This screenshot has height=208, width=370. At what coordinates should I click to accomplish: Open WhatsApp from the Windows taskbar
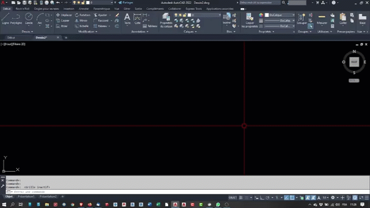pyautogui.click(x=218, y=204)
